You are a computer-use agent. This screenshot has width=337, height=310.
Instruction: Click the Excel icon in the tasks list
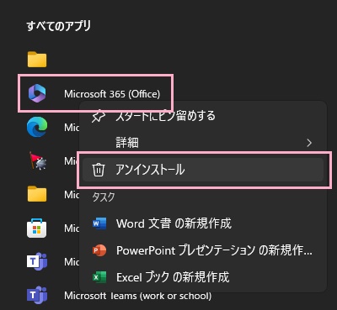(x=99, y=277)
